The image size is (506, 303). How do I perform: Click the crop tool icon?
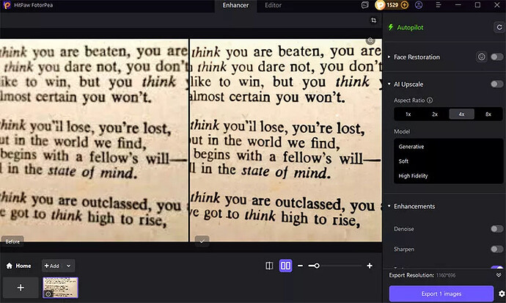[x=373, y=21]
